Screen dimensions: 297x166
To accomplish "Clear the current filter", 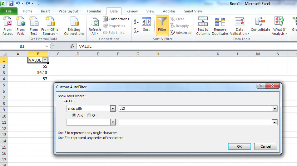I will (177, 19).
